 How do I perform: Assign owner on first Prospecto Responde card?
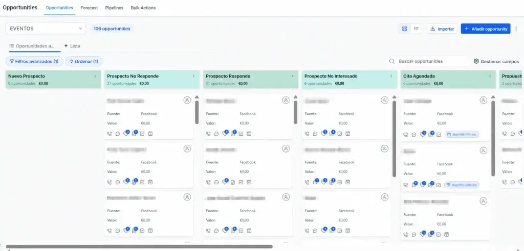pyautogui.click(x=286, y=100)
